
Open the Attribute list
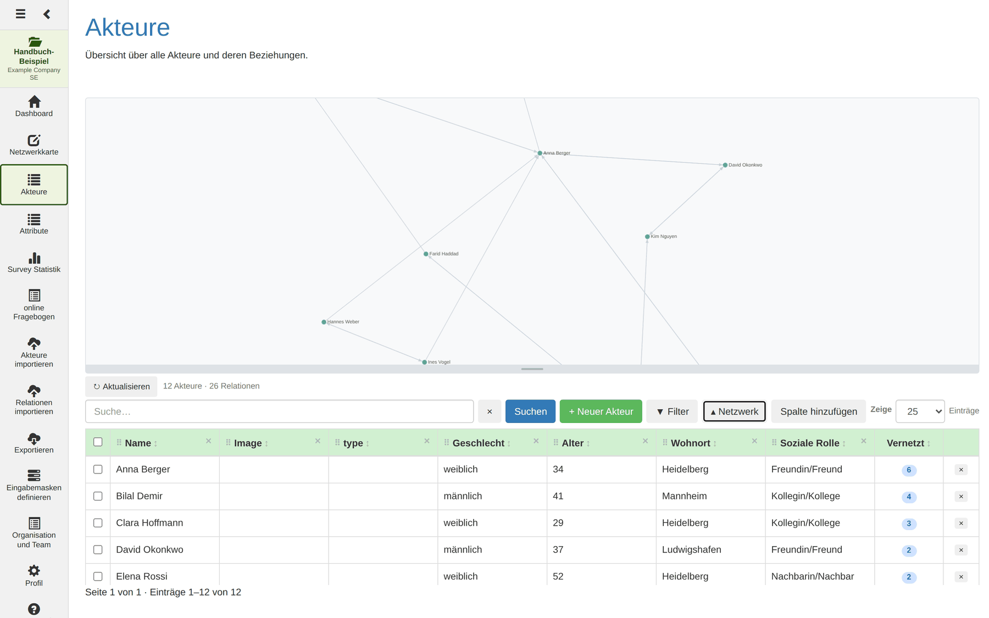(x=34, y=224)
